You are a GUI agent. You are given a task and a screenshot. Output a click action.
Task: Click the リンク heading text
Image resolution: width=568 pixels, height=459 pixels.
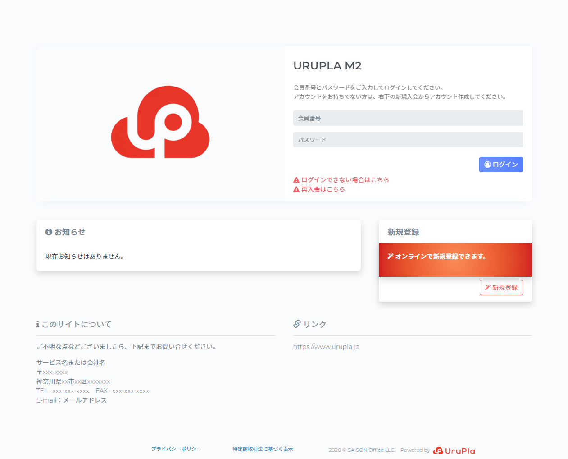point(315,324)
